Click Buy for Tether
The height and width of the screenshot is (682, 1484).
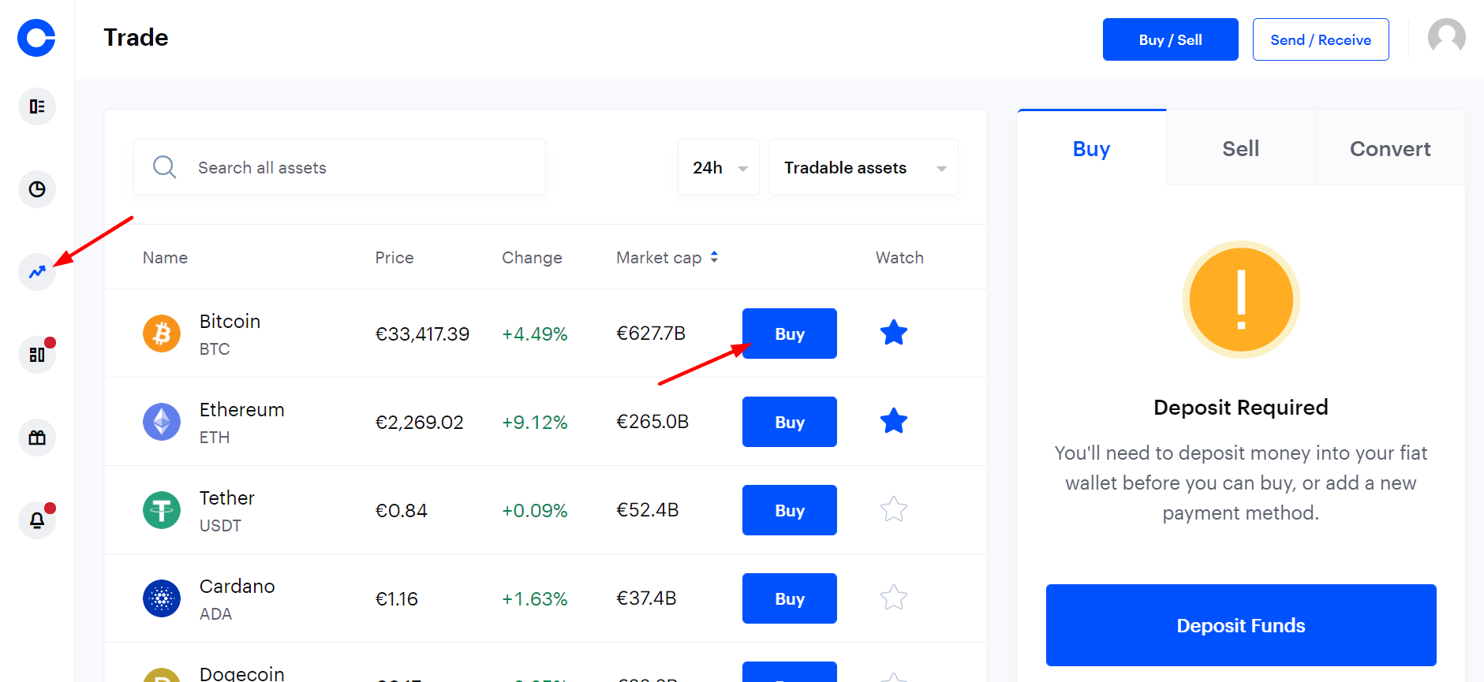tap(790, 510)
